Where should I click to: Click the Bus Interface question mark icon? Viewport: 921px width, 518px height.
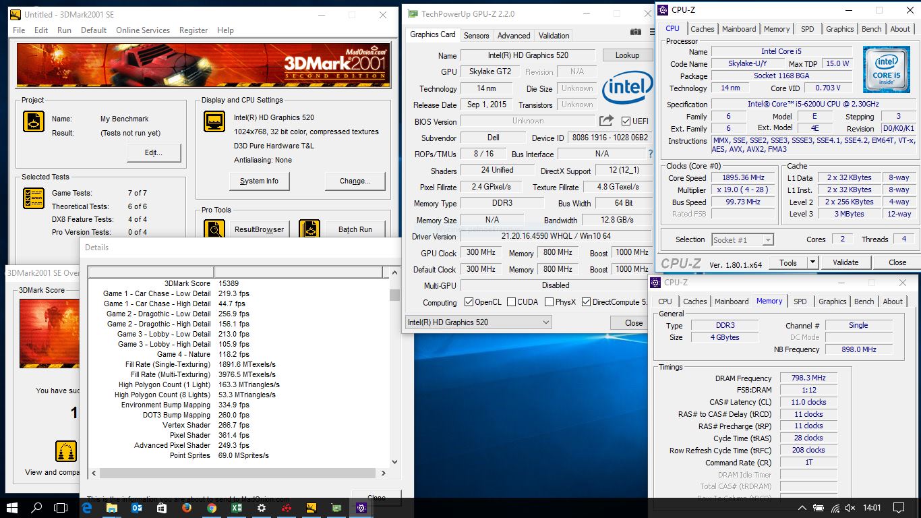[x=651, y=154]
